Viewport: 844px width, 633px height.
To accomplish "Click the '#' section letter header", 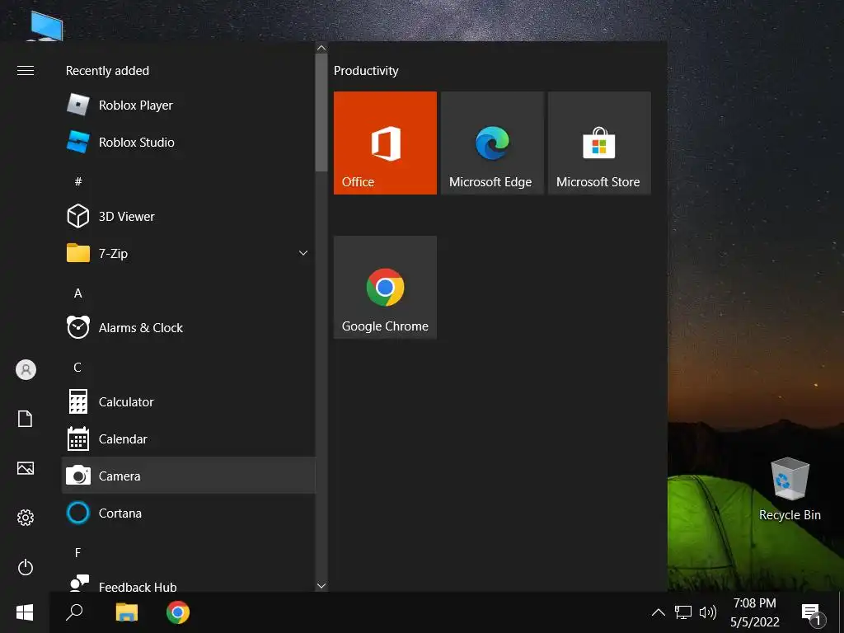I will pos(78,181).
